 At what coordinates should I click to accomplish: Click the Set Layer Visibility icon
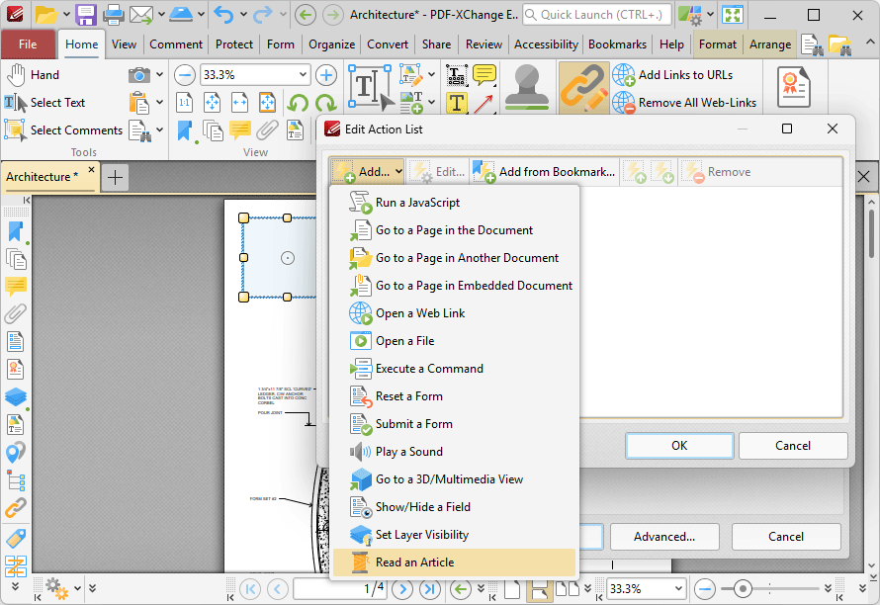point(360,535)
